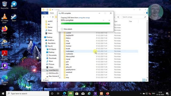Open the XAMPP taskbar icon
Viewport: 171px width, 96px height.
(101, 94)
